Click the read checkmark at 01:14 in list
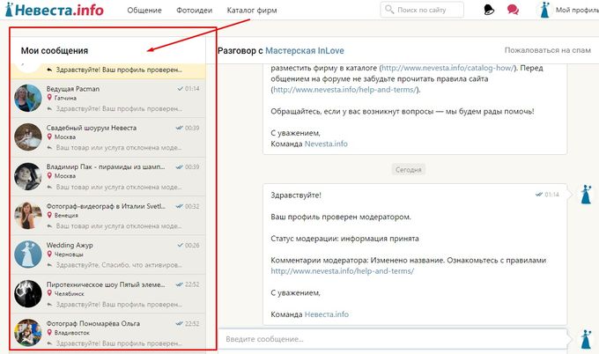 coord(181,89)
